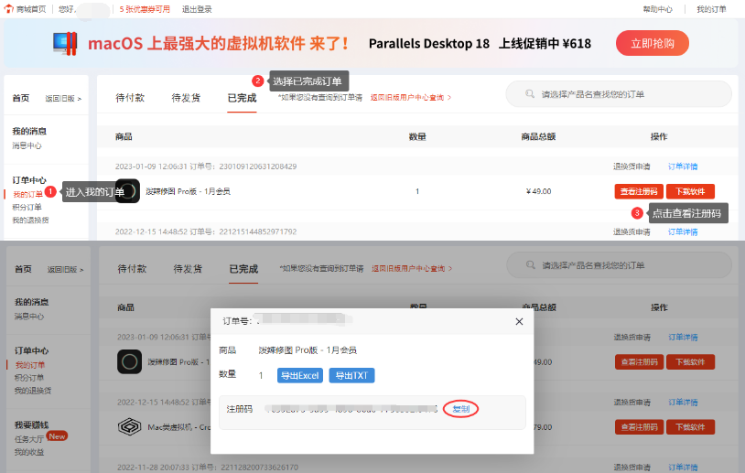Screen dimensions: 745x473
Task: Close the 订单号 registration code dialog
Action: 519,321
